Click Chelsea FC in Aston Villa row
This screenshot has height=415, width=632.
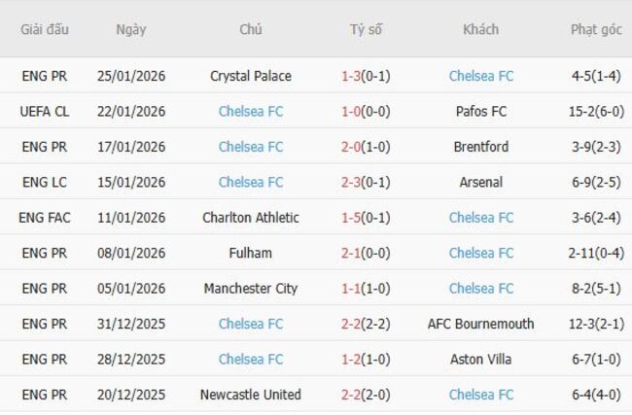[x=251, y=360]
